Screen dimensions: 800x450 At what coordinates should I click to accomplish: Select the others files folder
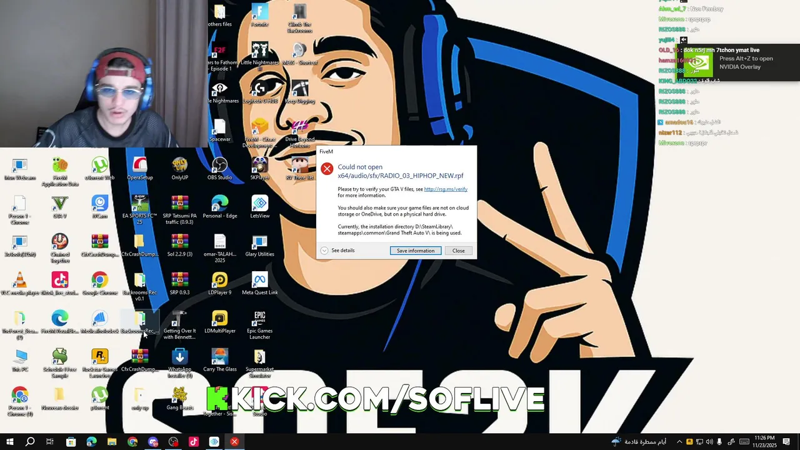click(x=219, y=16)
